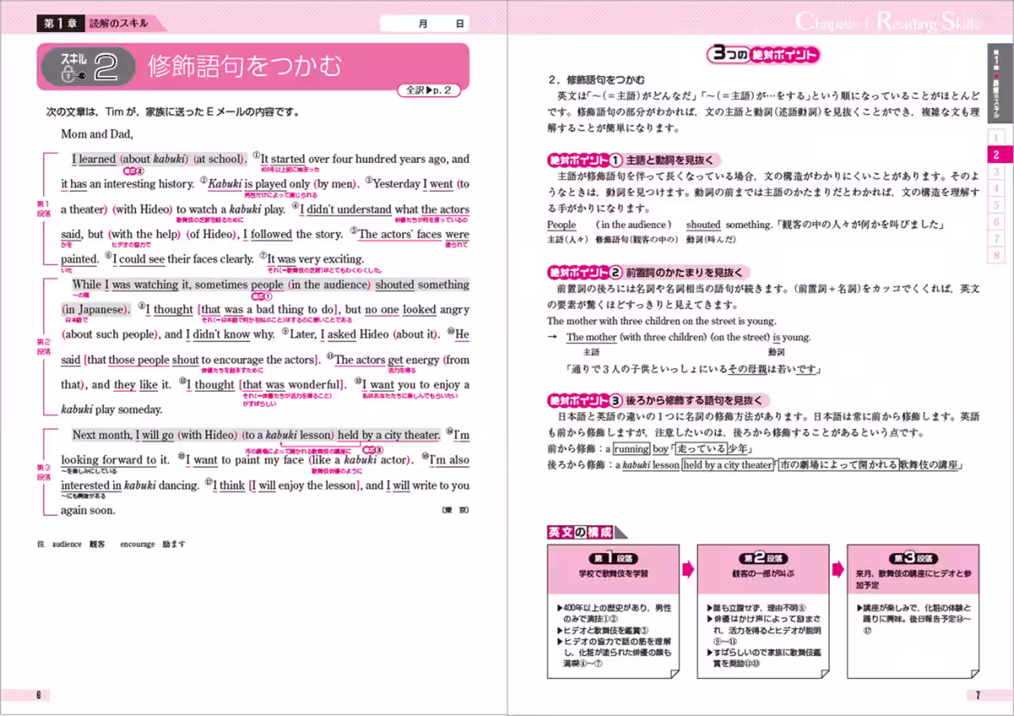The height and width of the screenshot is (716, 1014).
Task: Click the 絶対ポイント③ badge
Action: [585, 399]
